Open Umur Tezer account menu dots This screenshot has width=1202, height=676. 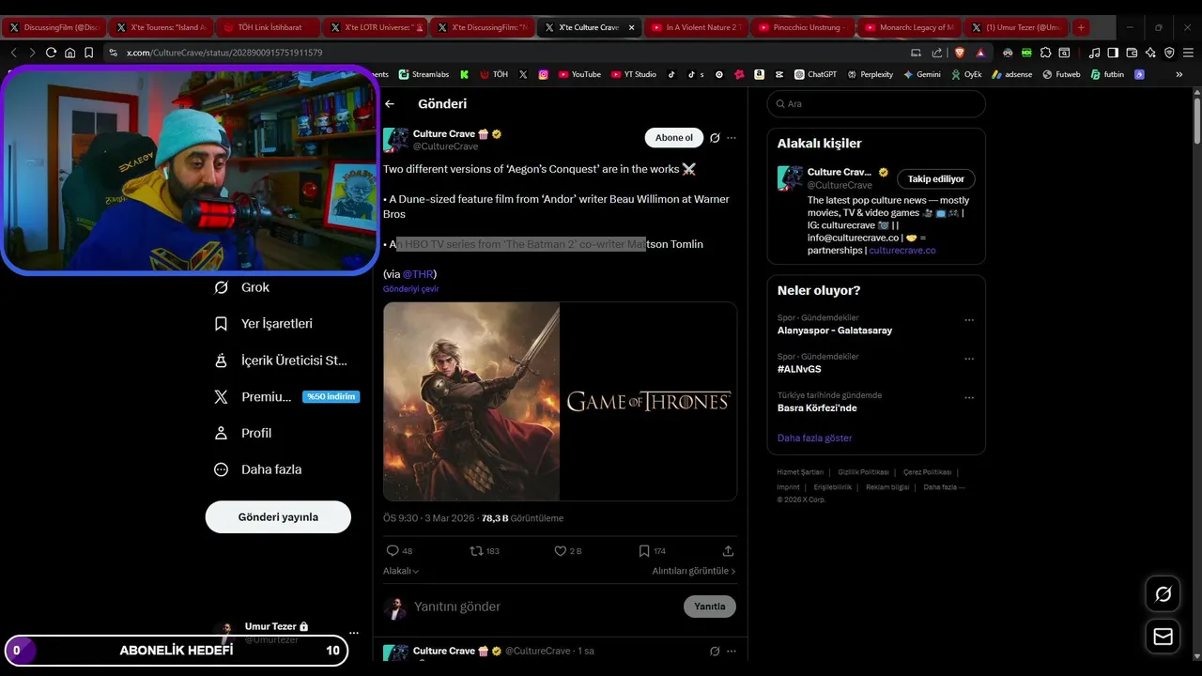click(354, 633)
